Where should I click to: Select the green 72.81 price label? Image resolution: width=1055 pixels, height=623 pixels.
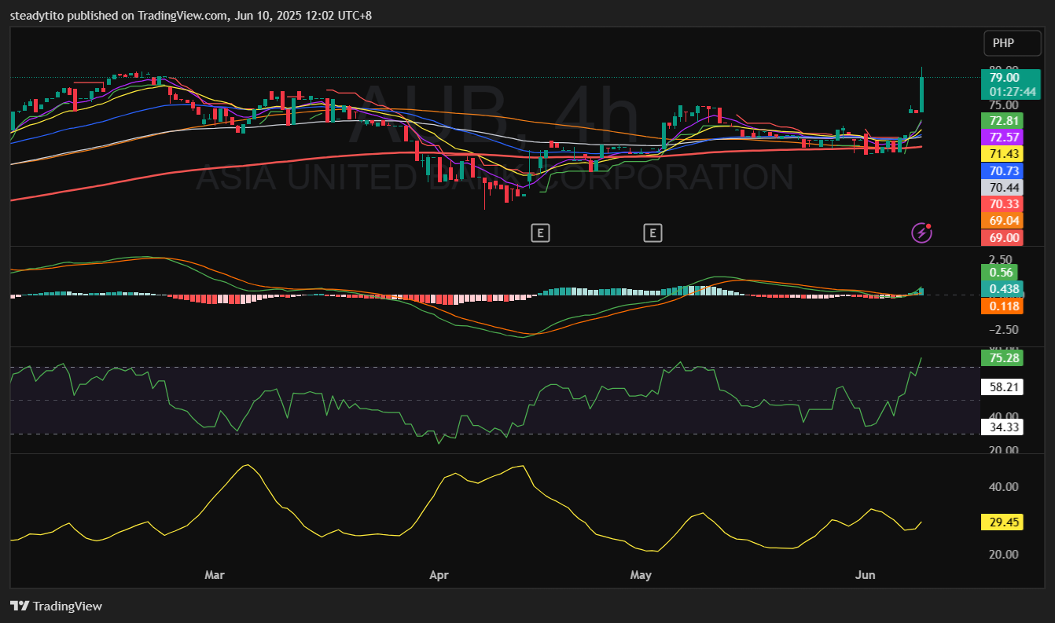click(x=1002, y=121)
